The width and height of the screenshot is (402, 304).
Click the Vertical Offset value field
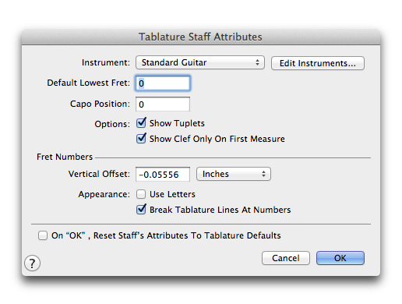pyautogui.click(x=163, y=174)
